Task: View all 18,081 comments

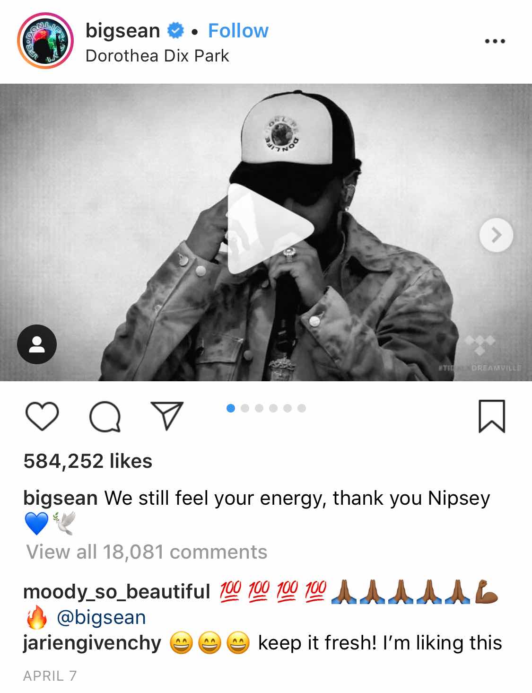Action: (147, 552)
